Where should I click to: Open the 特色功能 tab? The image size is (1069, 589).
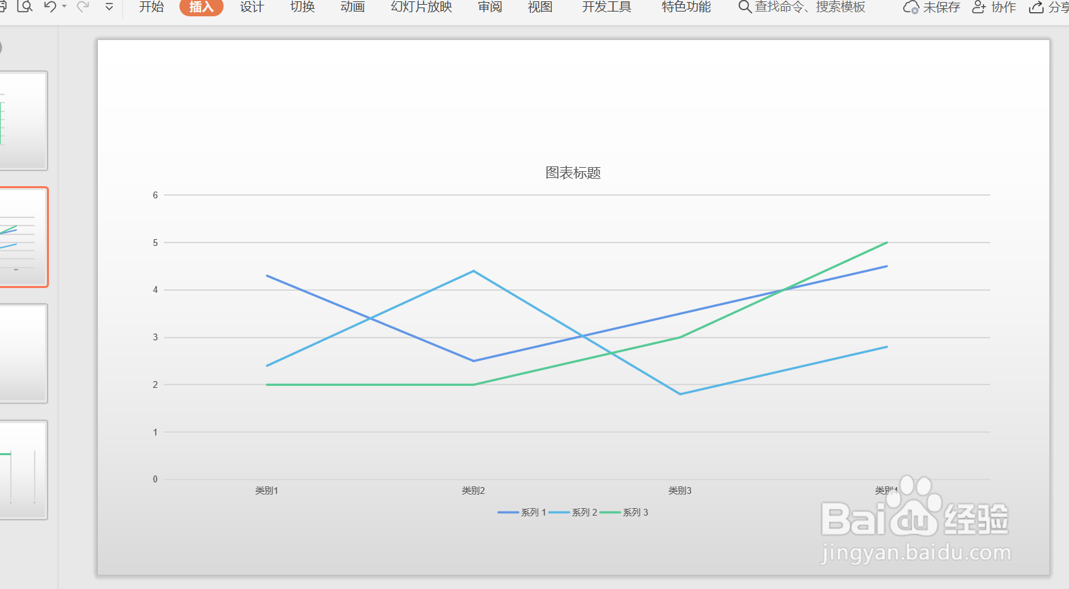click(686, 7)
